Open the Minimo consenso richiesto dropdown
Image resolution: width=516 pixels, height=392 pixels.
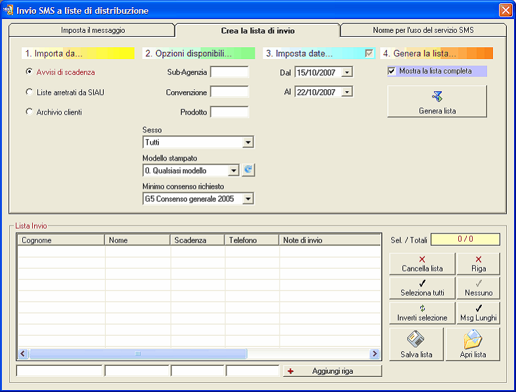(x=247, y=199)
